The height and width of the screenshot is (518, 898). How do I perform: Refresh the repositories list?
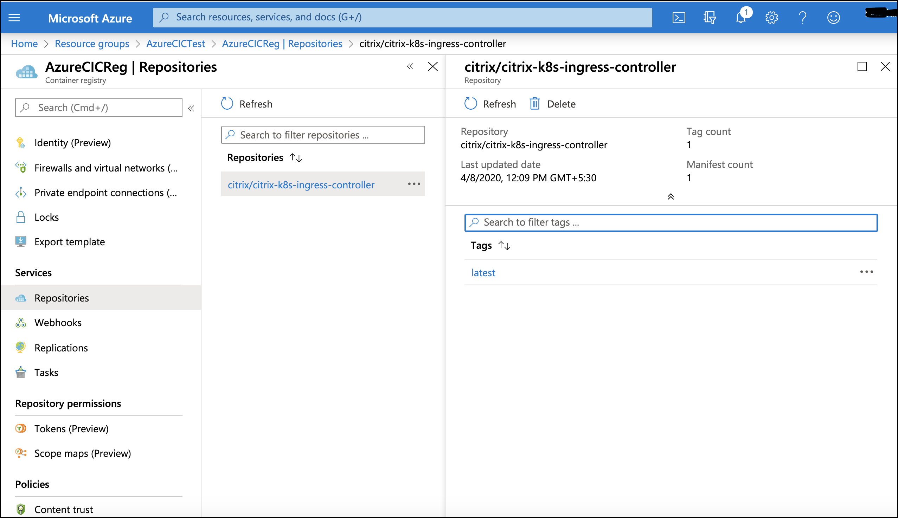click(246, 104)
